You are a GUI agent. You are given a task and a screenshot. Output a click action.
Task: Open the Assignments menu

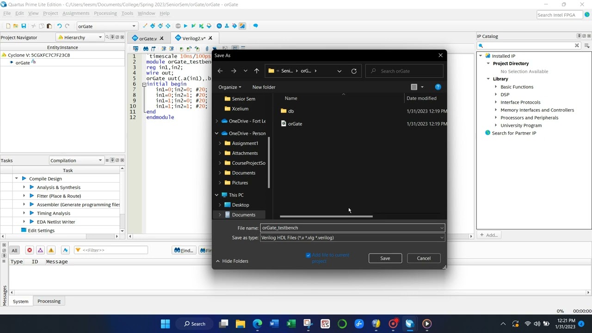76,13
